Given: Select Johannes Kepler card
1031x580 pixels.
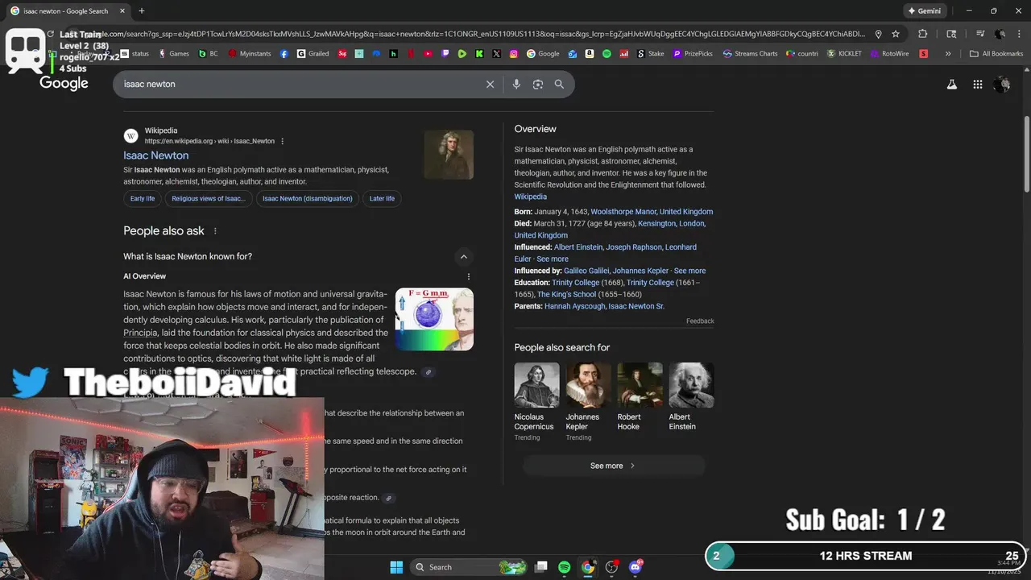Looking at the screenshot, I should point(588,400).
